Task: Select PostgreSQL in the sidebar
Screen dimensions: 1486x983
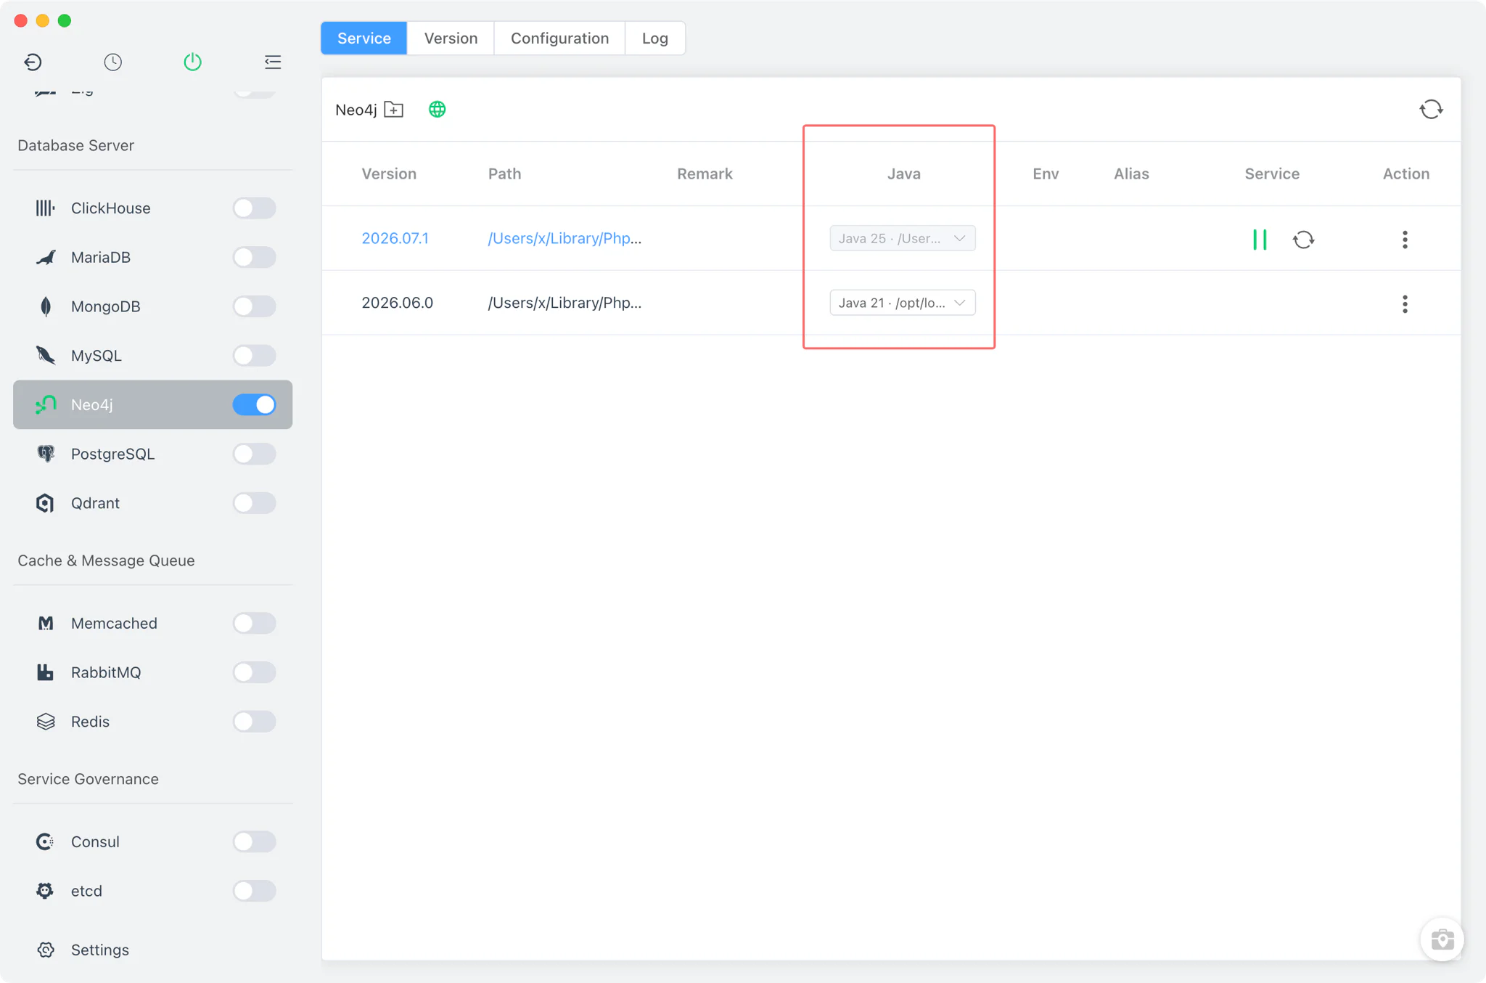Action: 152,454
